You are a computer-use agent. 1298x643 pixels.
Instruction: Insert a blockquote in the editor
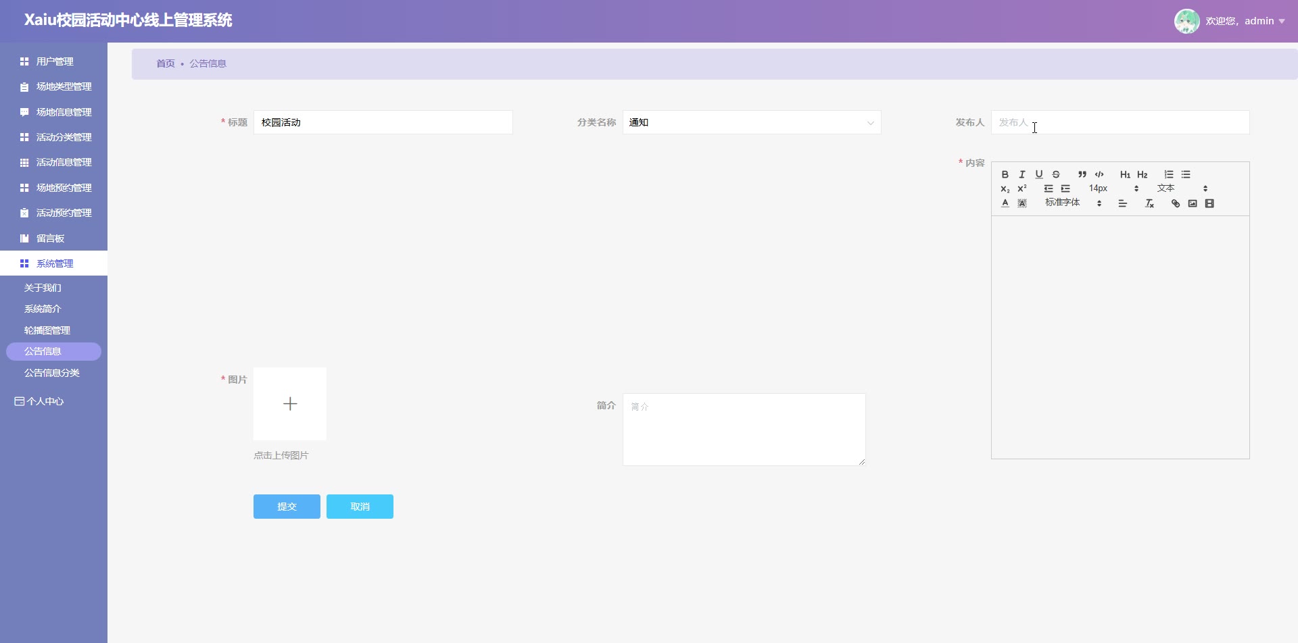[1082, 174]
